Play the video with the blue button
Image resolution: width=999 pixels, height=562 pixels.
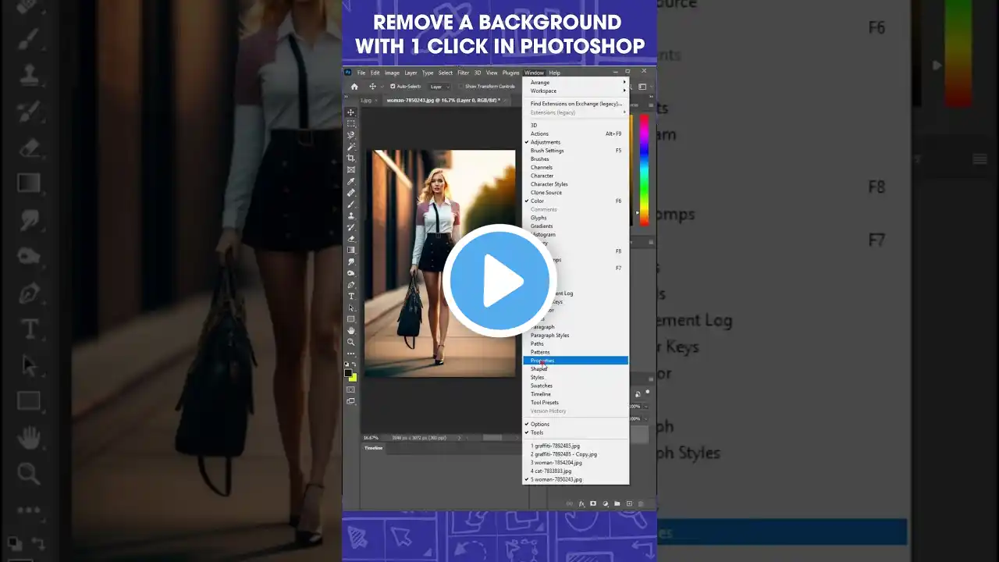point(499,281)
